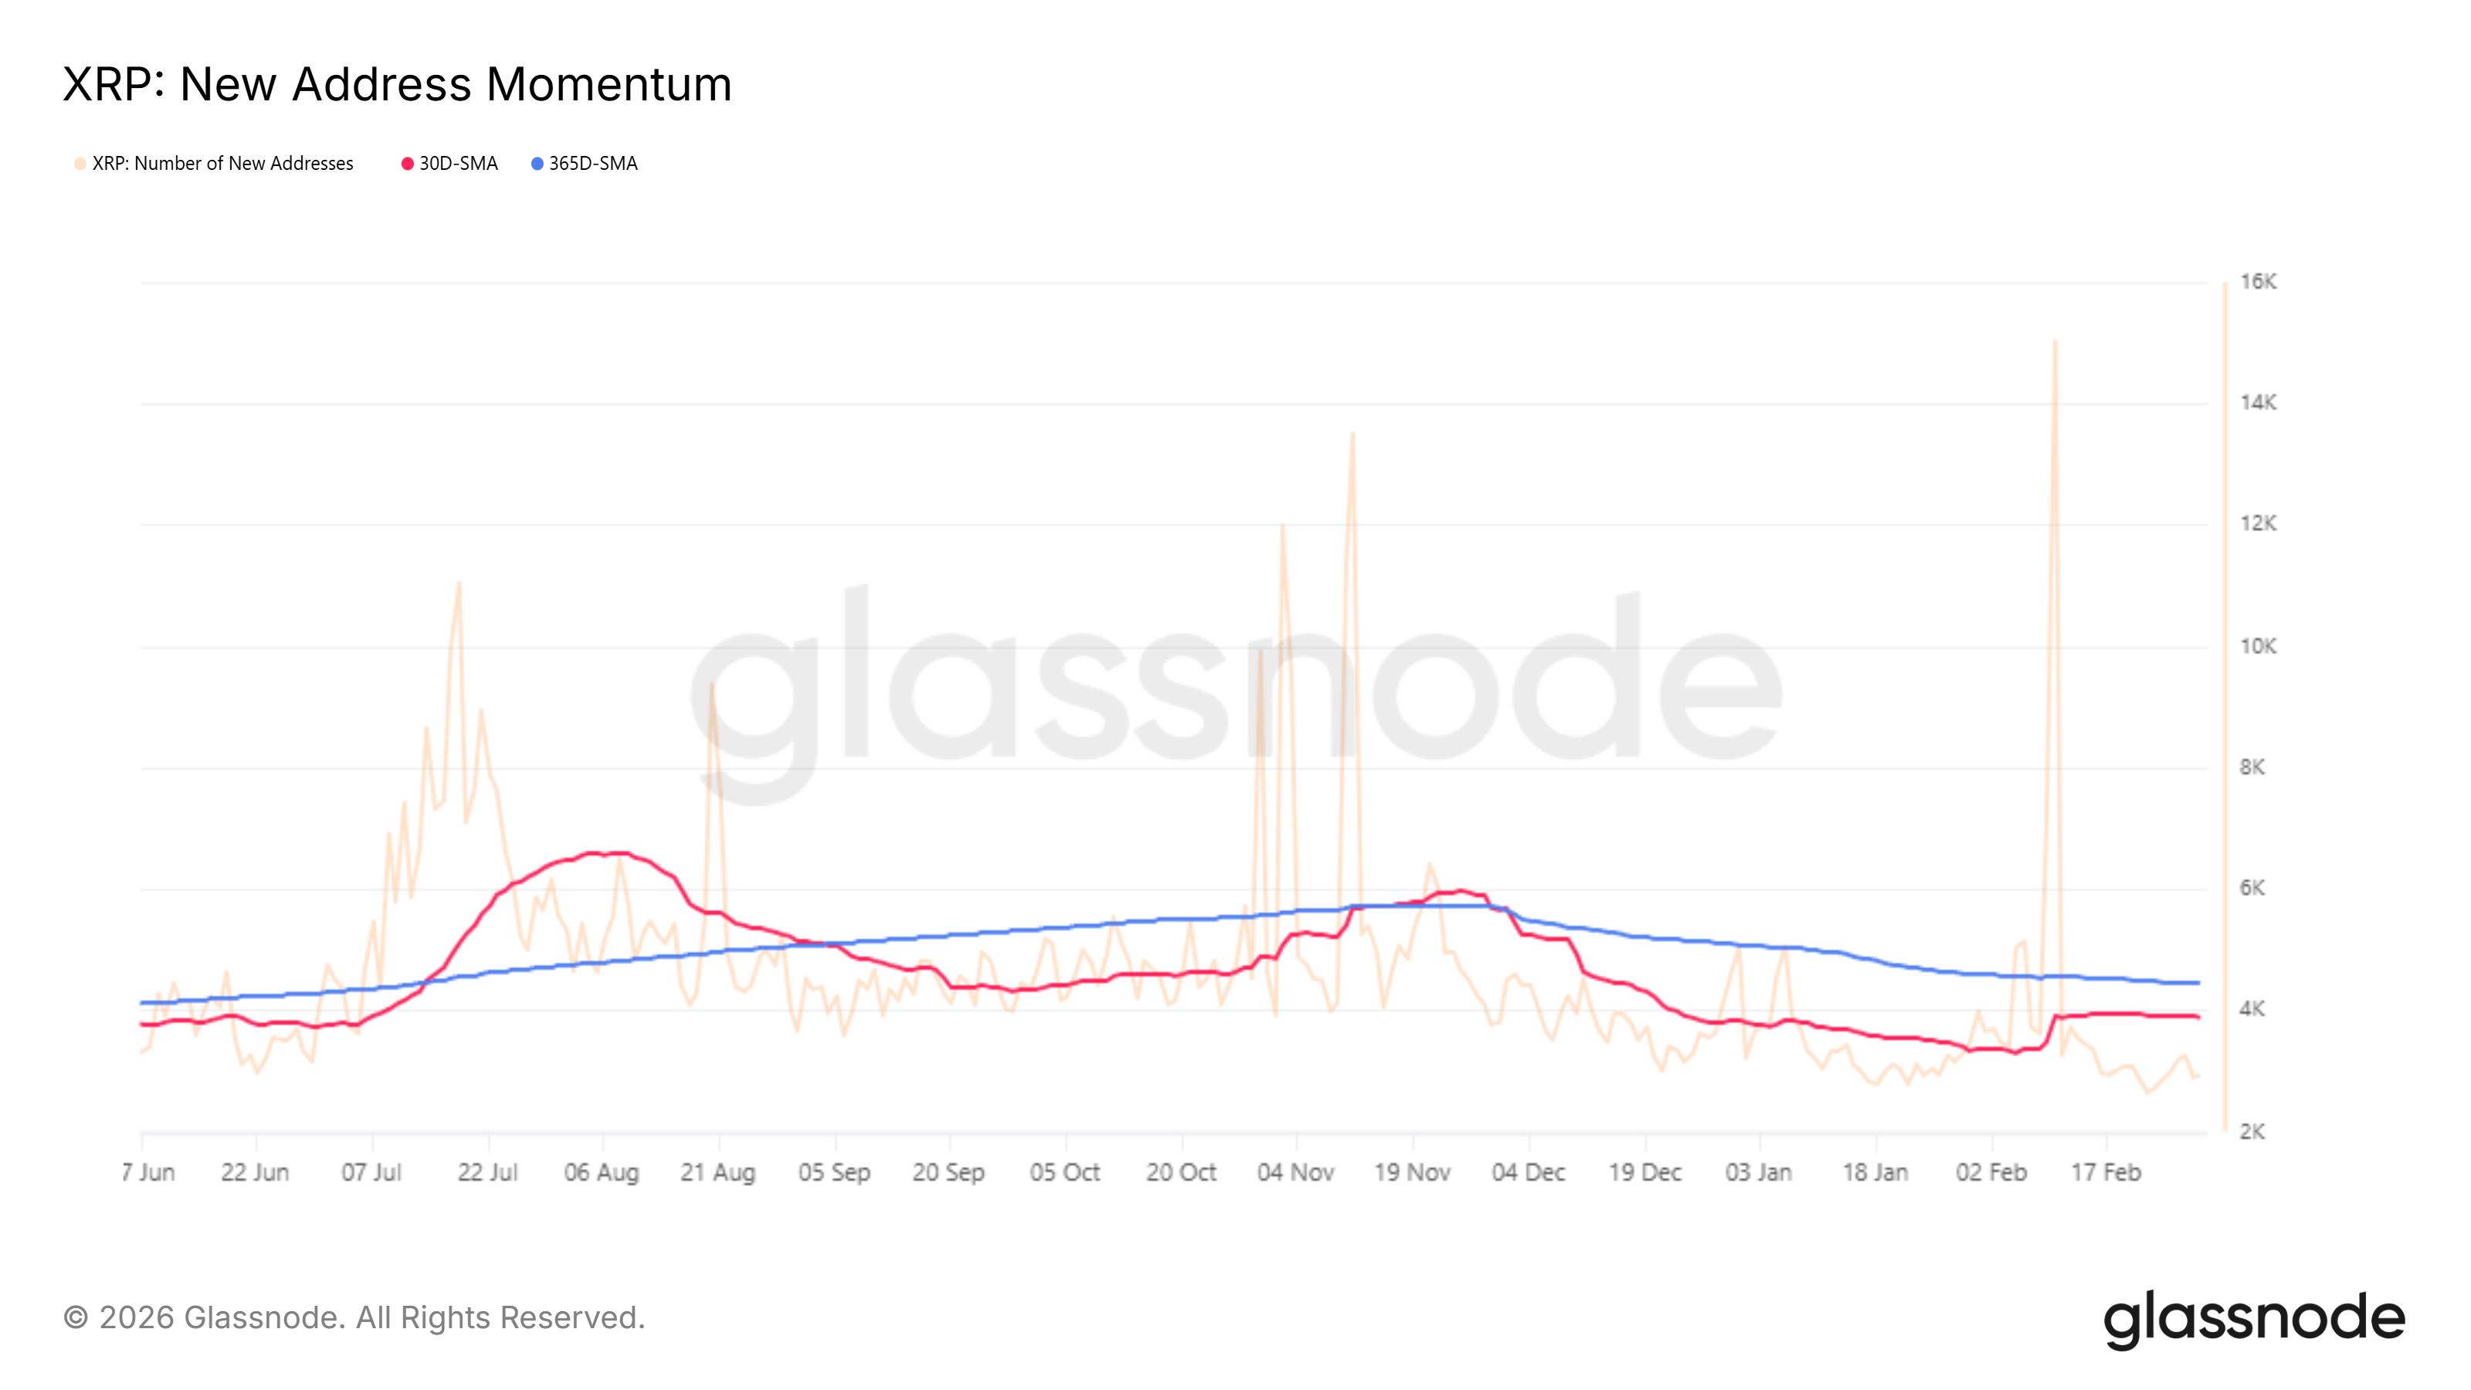Toggle the 365D-SMA series legend label
The height and width of the screenshot is (1390, 2471).
(x=593, y=164)
